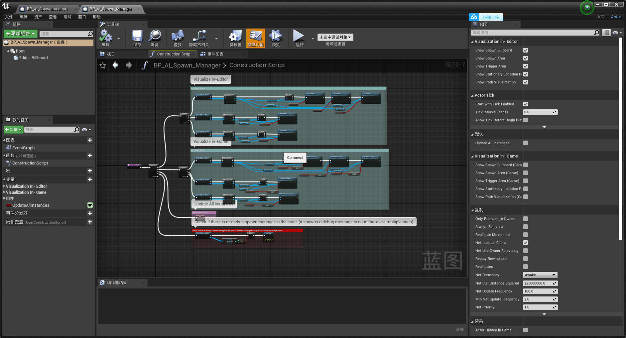Click Net Priority value field

pyautogui.click(x=540, y=307)
